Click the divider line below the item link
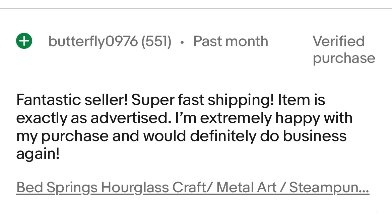This screenshot has width=392, height=216. point(196,212)
